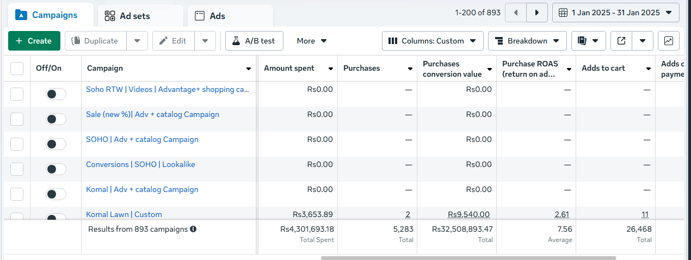Screen dimensions: 691x260
Task: Click total conversion value Rs32,508,893.47
Action: pyautogui.click(x=462, y=230)
